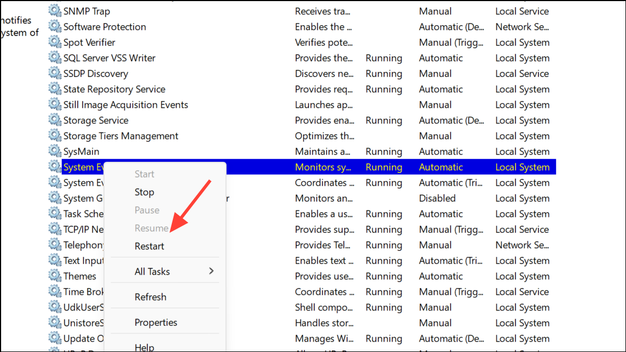
Task: Click the greyed-out Start menu entry
Action: tap(144, 174)
